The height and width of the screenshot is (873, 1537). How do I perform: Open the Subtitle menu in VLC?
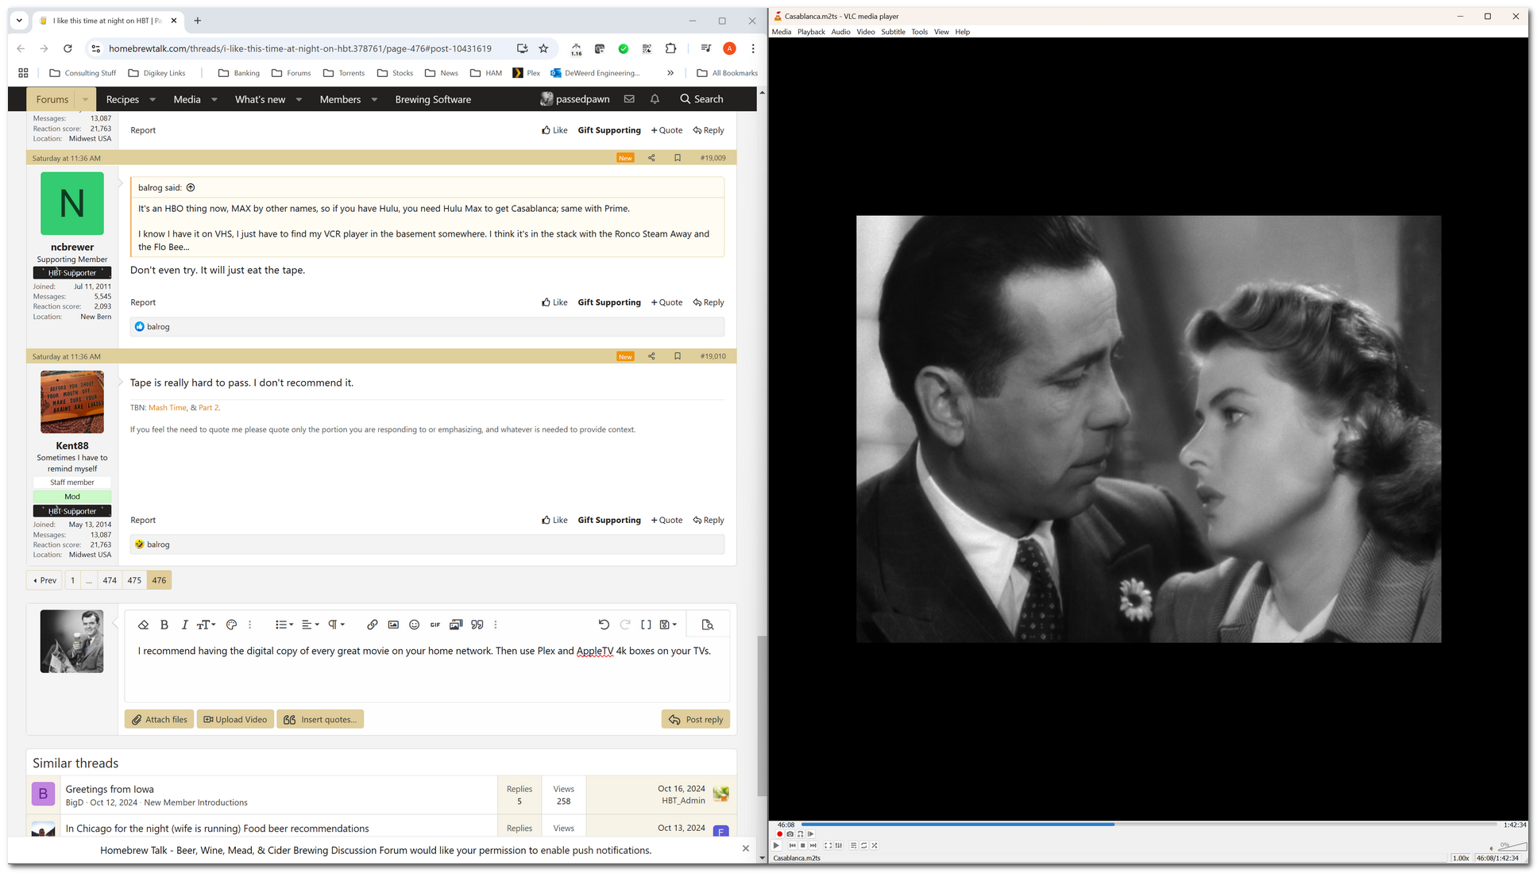(x=893, y=32)
